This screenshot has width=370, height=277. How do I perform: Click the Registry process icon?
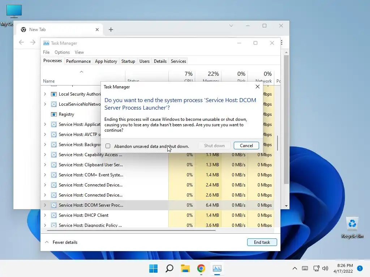point(54,114)
